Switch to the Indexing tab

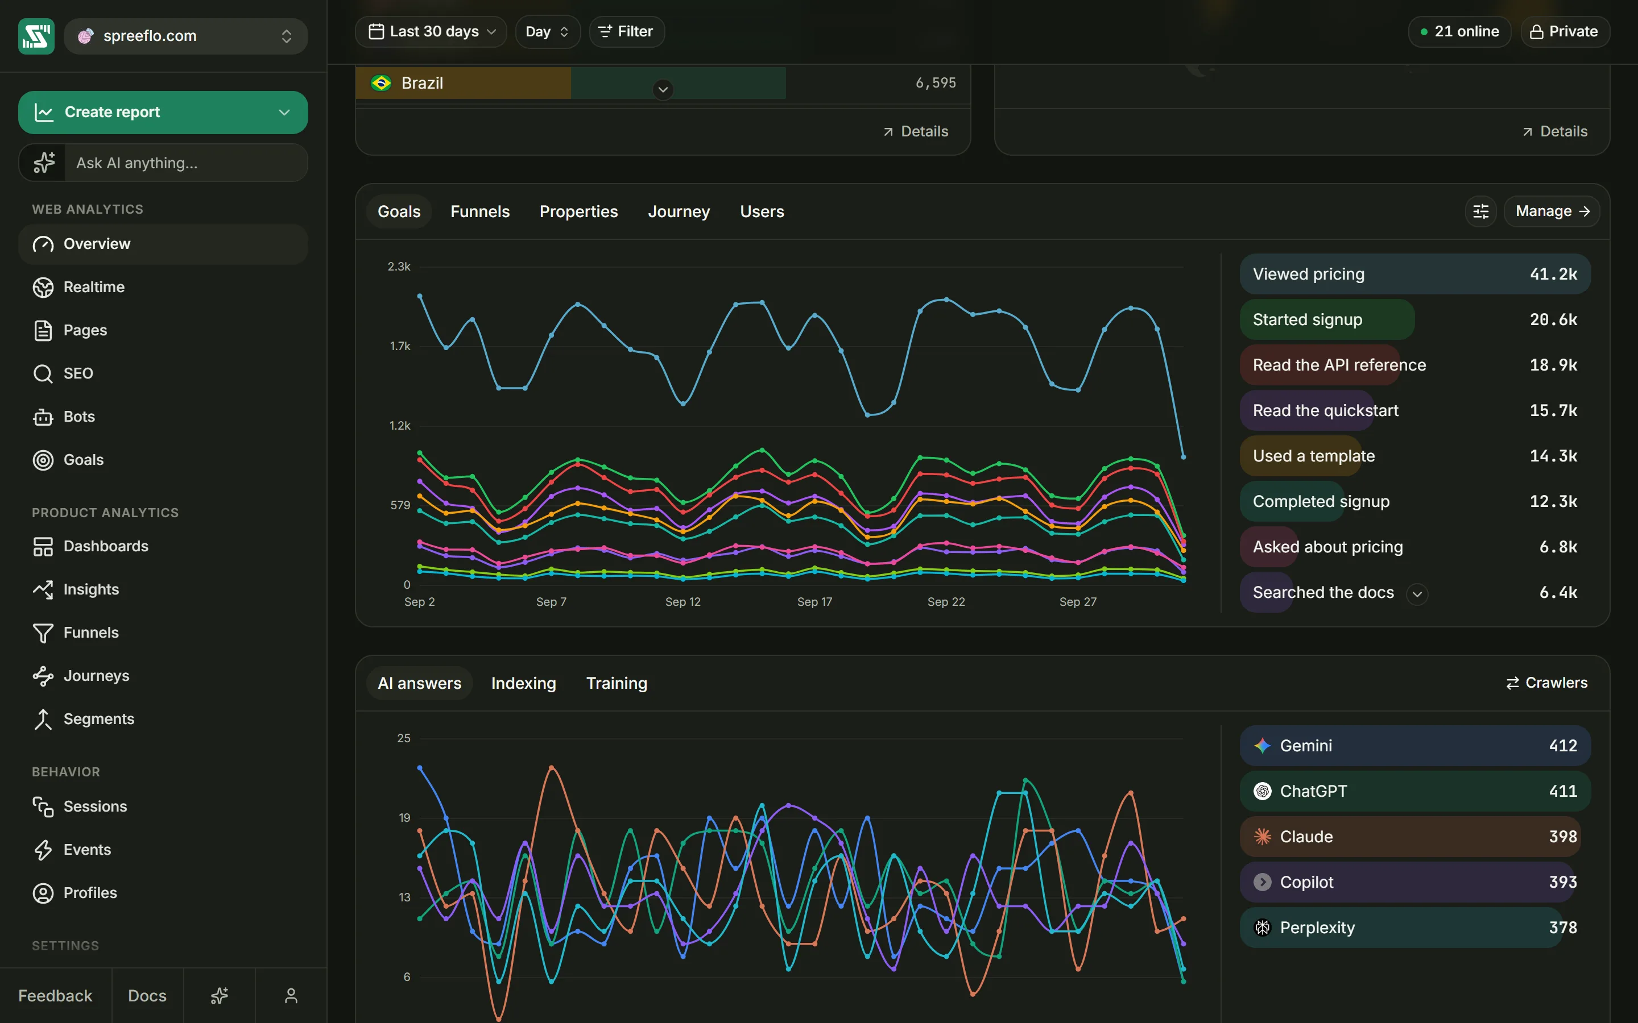tap(524, 683)
